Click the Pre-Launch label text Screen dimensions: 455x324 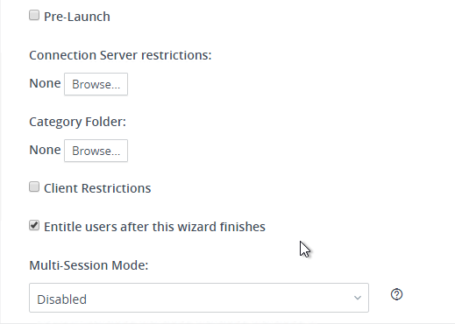(77, 17)
